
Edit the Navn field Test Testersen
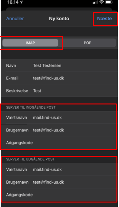click(x=59, y=65)
